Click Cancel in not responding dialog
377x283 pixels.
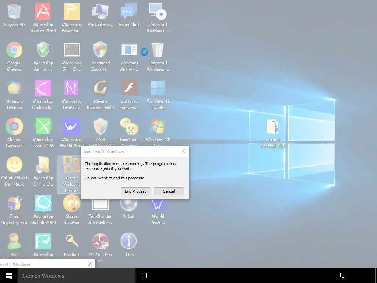point(169,191)
